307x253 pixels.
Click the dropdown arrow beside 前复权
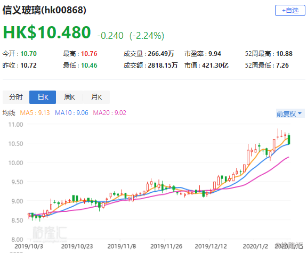(300, 113)
